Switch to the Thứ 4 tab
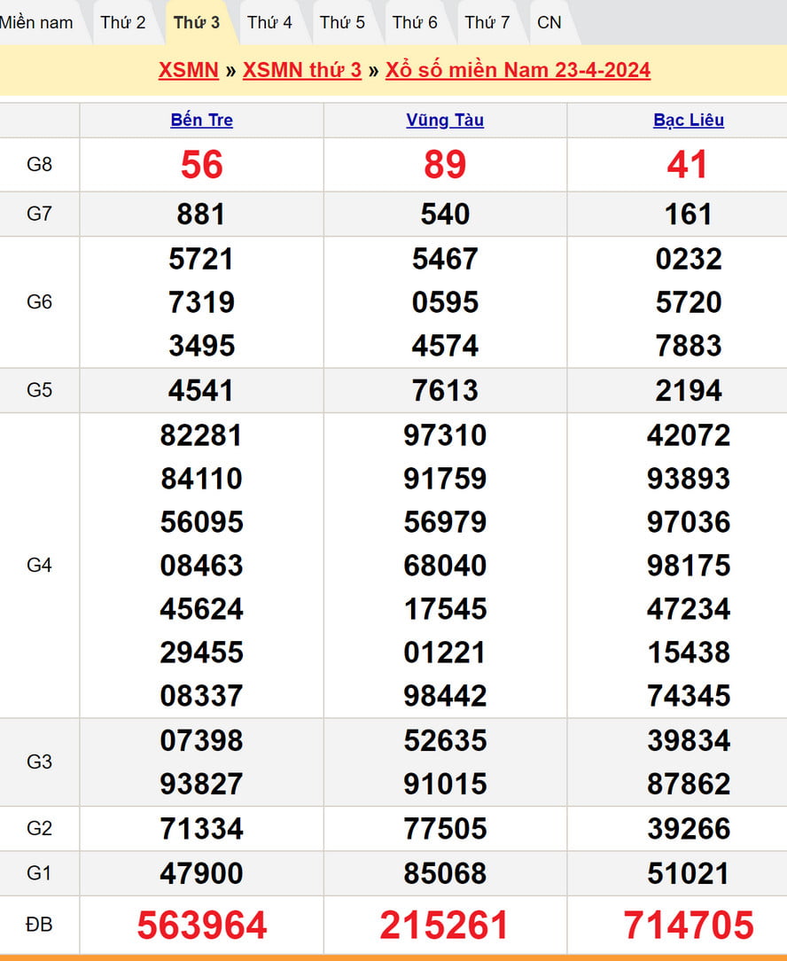 click(x=269, y=22)
